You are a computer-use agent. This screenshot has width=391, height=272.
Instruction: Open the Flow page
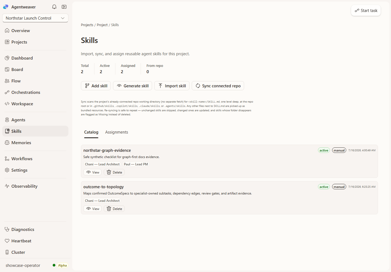coord(35,81)
